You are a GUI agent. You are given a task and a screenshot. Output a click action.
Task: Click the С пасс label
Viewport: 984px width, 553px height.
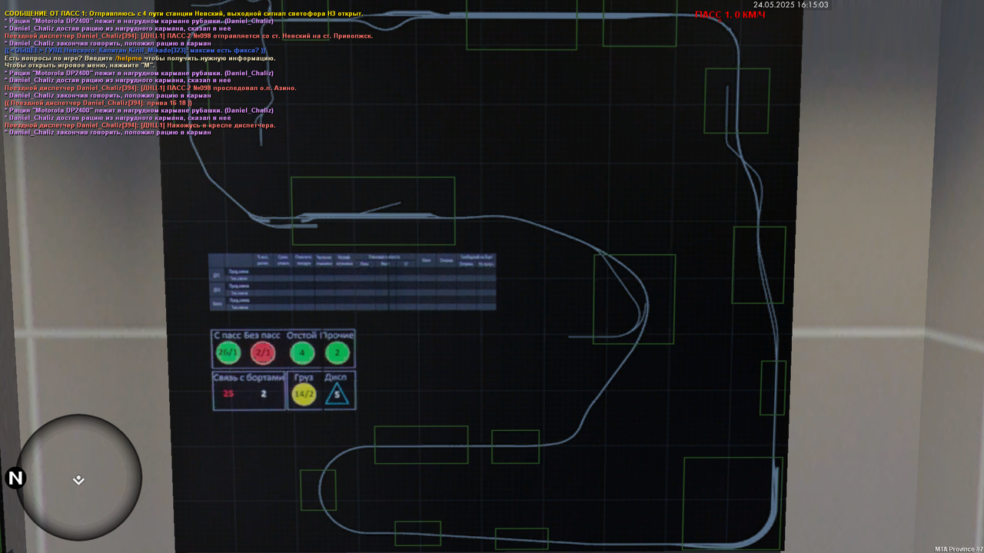(x=228, y=336)
